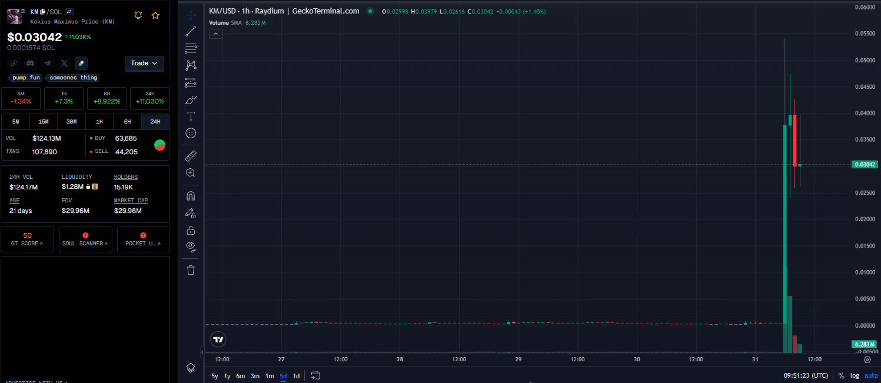881x383 pixels.
Task: Select the Measure ruler tool
Action: point(190,155)
